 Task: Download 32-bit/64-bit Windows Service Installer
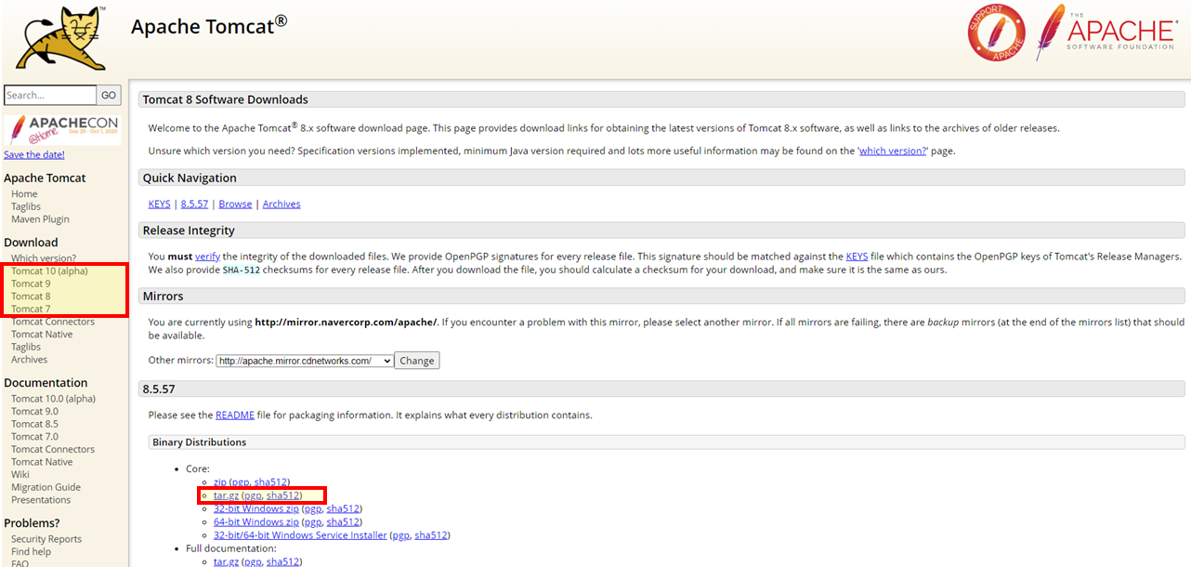tap(300, 535)
